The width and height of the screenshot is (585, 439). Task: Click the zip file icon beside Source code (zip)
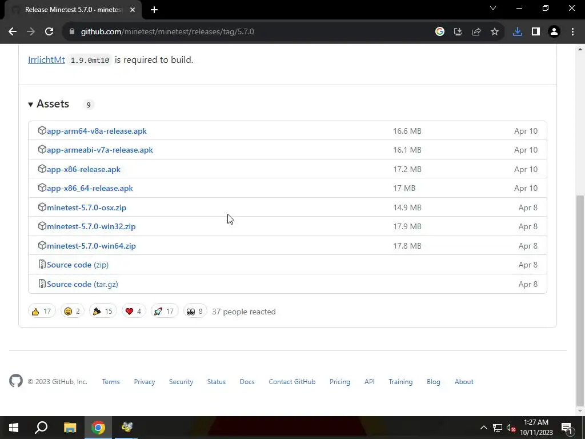tap(42, 264)
